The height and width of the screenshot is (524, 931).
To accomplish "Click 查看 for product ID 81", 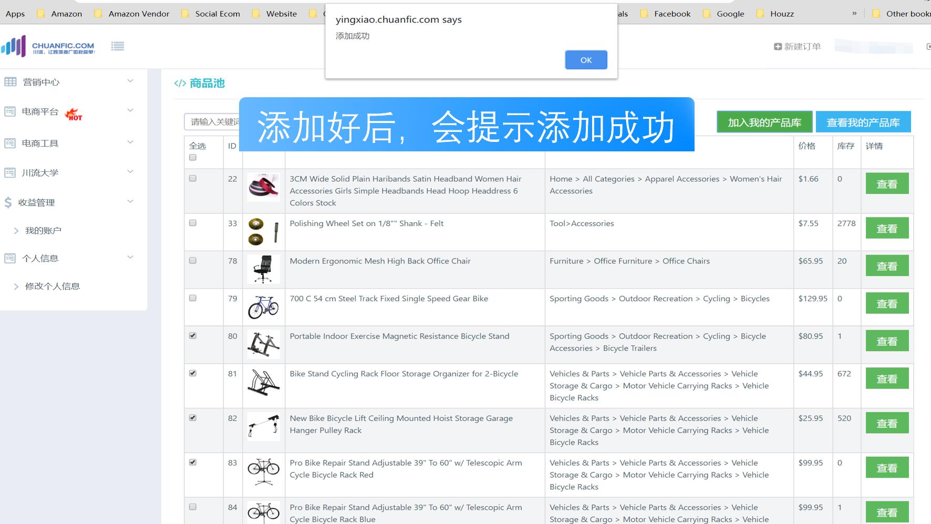I will click(x=887, y=379).
